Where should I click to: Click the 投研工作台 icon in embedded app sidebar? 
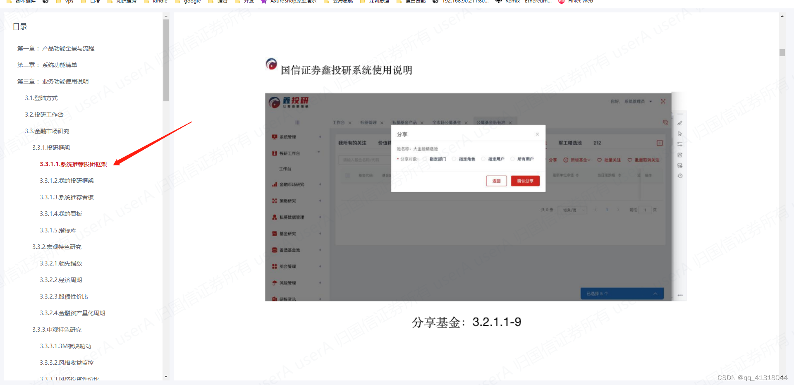point(274,153)
